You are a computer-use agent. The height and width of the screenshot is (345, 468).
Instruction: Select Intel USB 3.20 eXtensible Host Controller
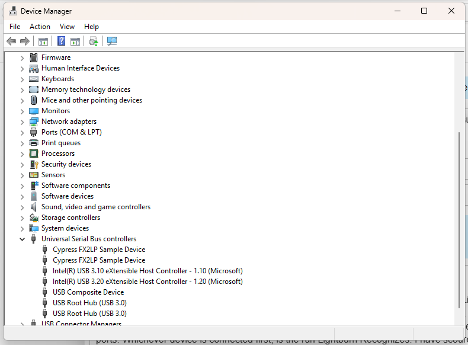click(x=147, y=282)
